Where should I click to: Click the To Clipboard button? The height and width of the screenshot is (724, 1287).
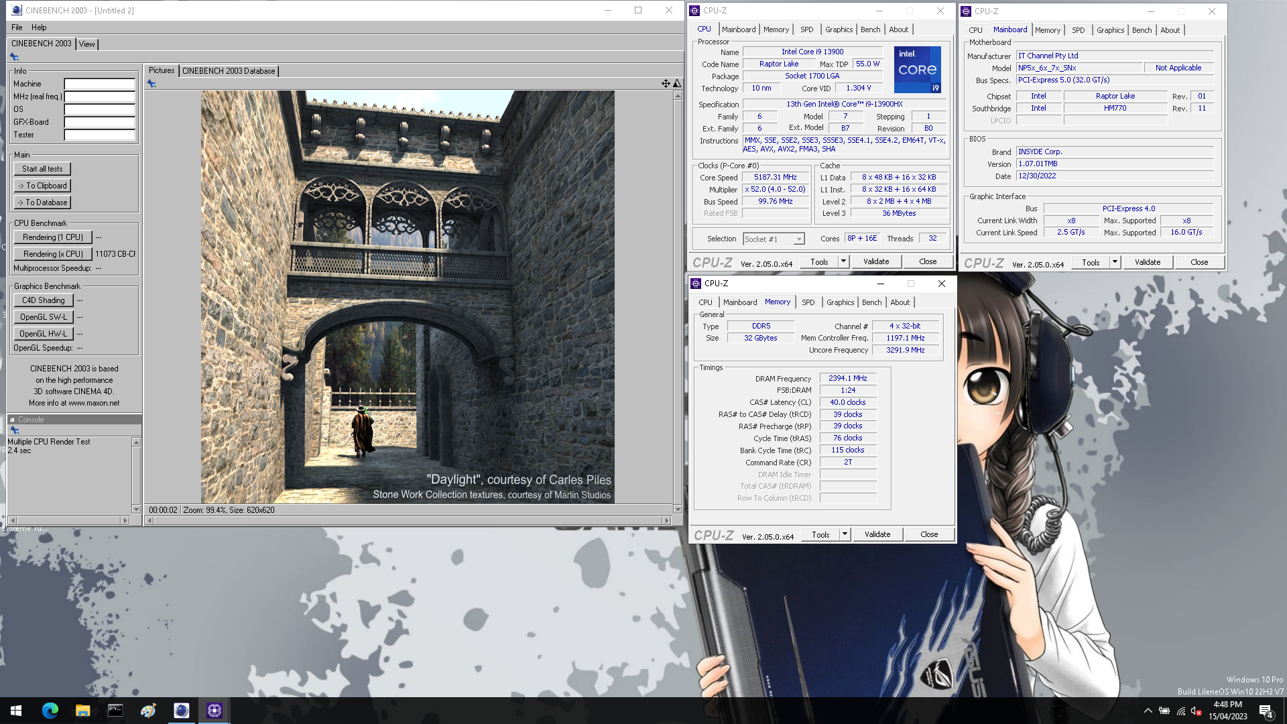click(x=42, y=186)
